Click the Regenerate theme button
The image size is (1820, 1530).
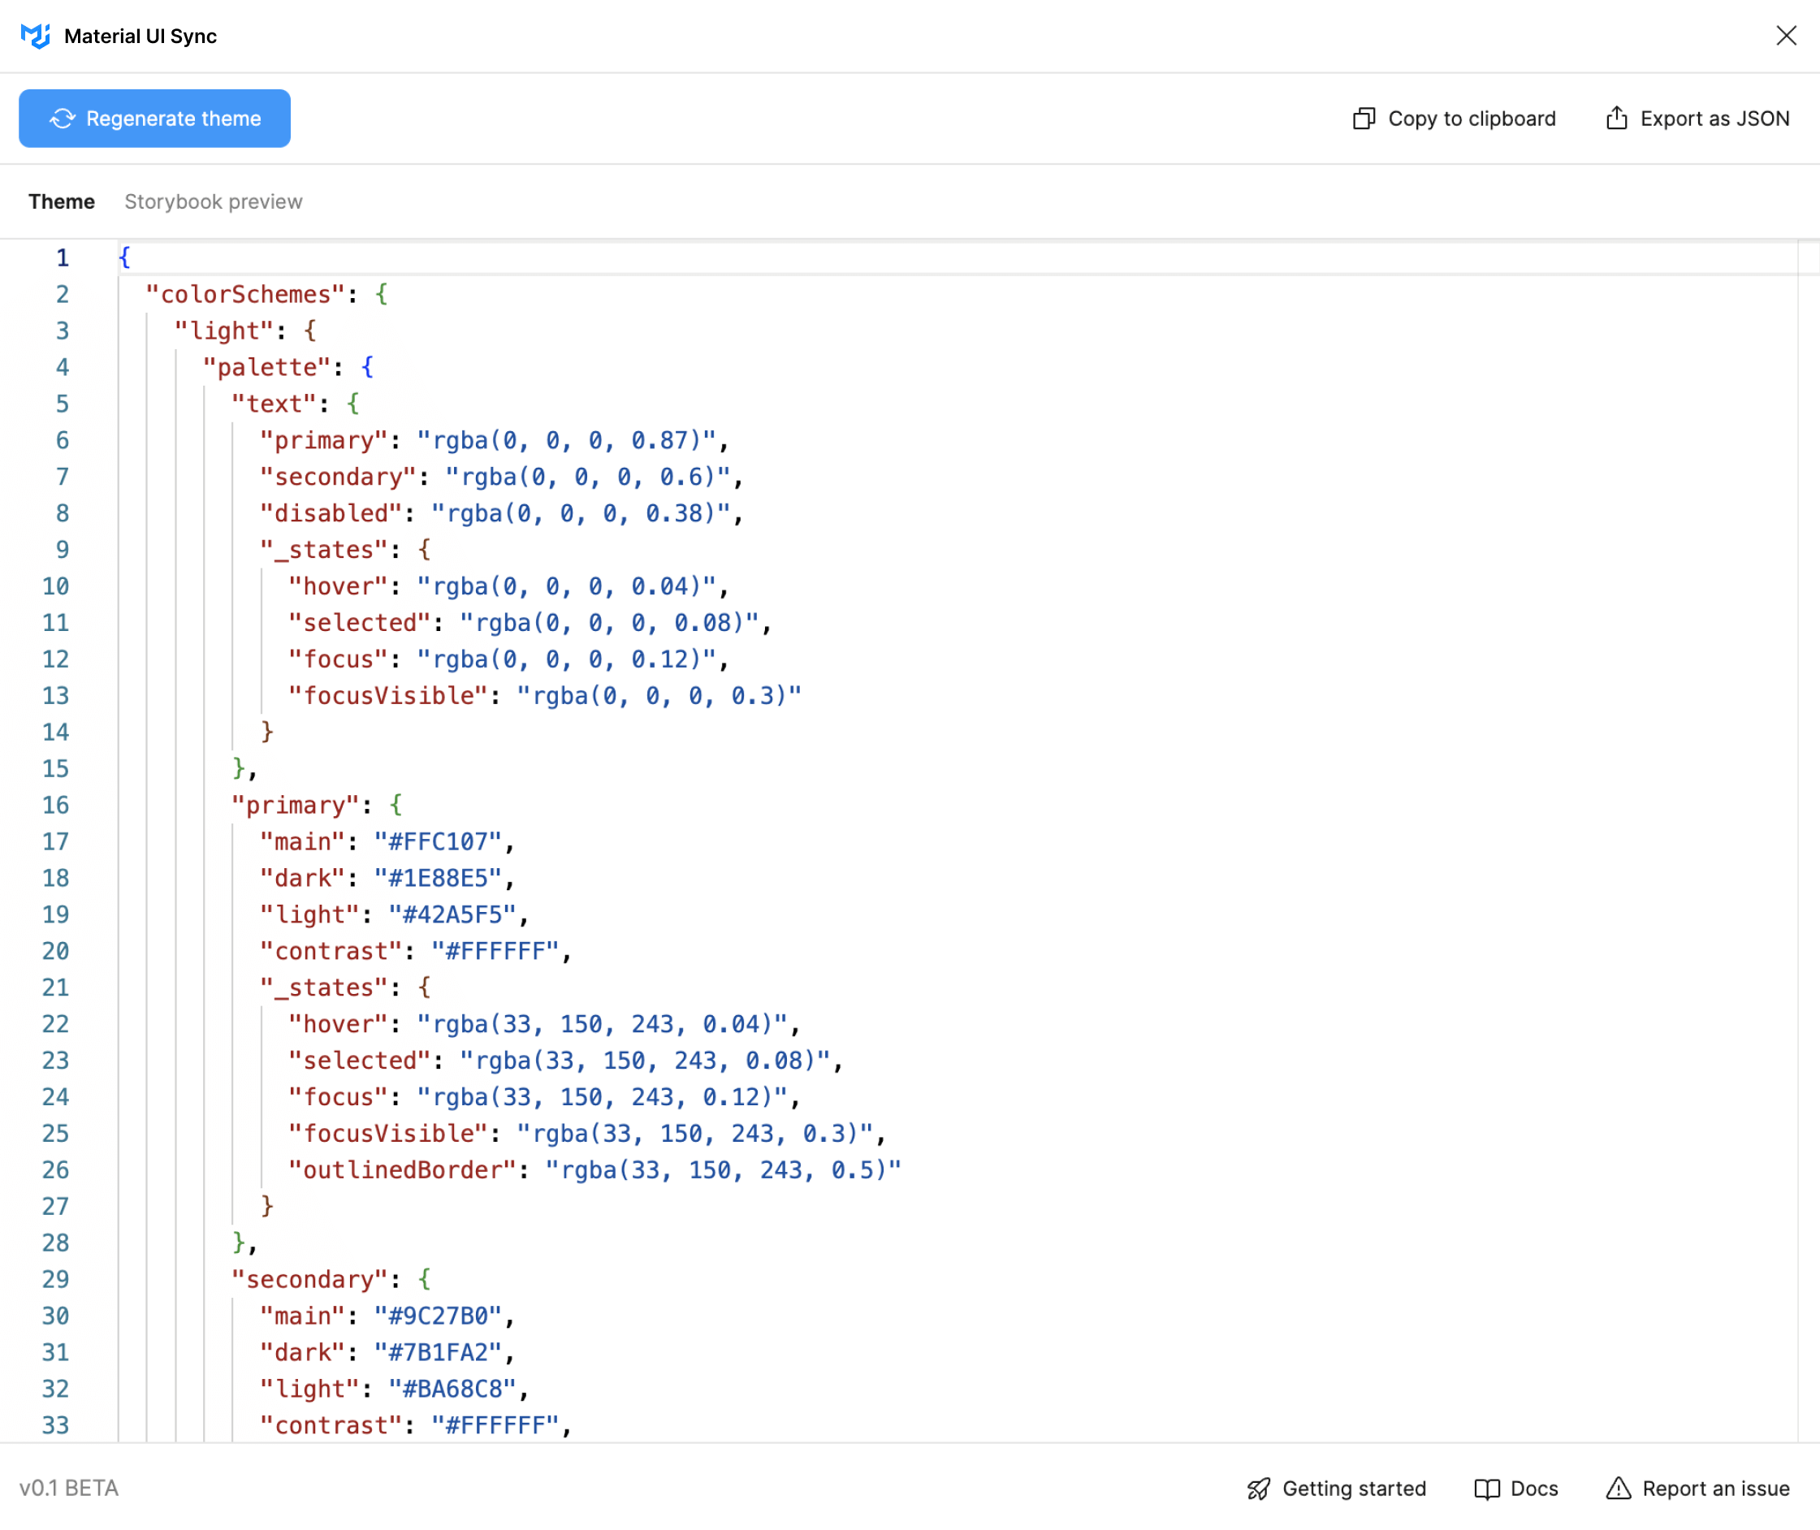(x=154, y=118)
